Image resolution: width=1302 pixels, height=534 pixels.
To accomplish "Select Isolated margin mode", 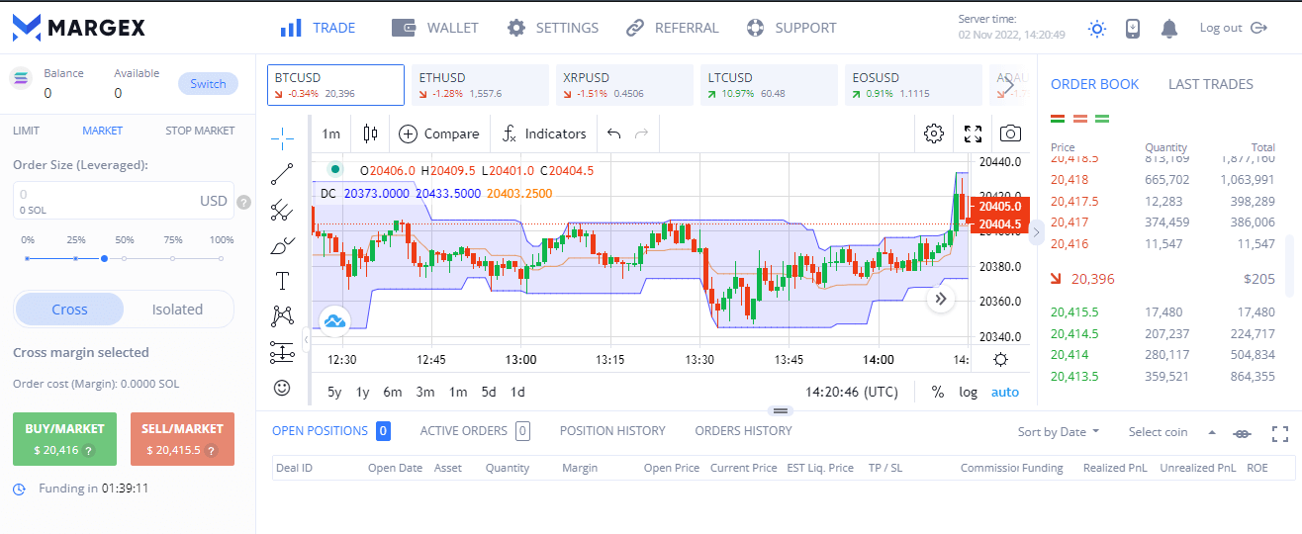I will coord(177,310).
